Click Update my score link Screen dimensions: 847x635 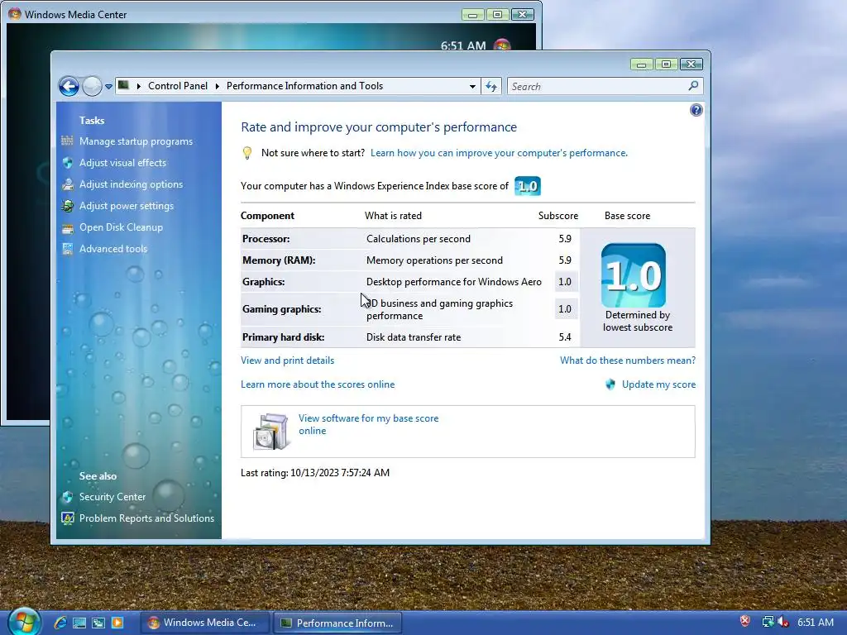tap(658, 384)
